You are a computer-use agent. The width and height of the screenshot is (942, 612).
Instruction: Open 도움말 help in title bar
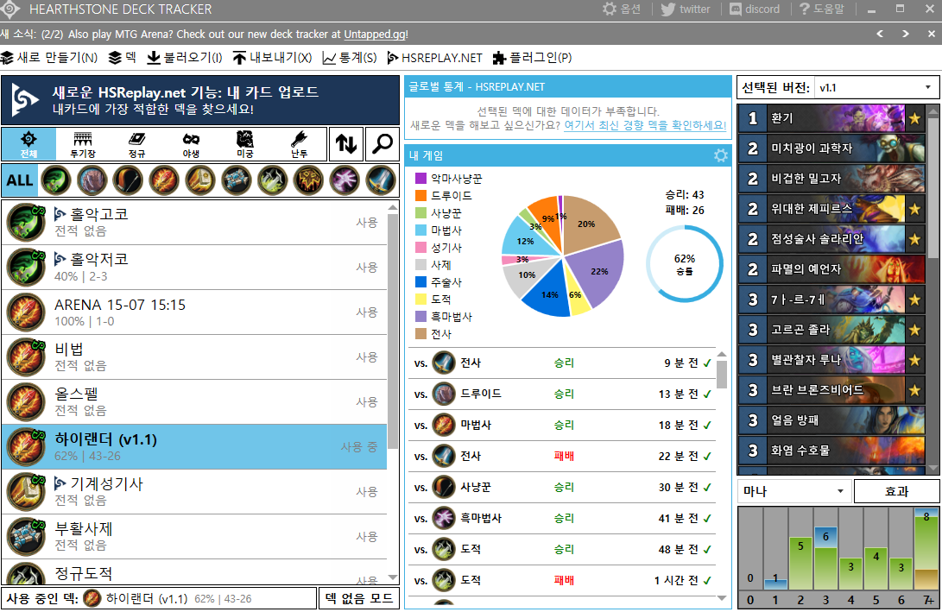coord(822,9)
